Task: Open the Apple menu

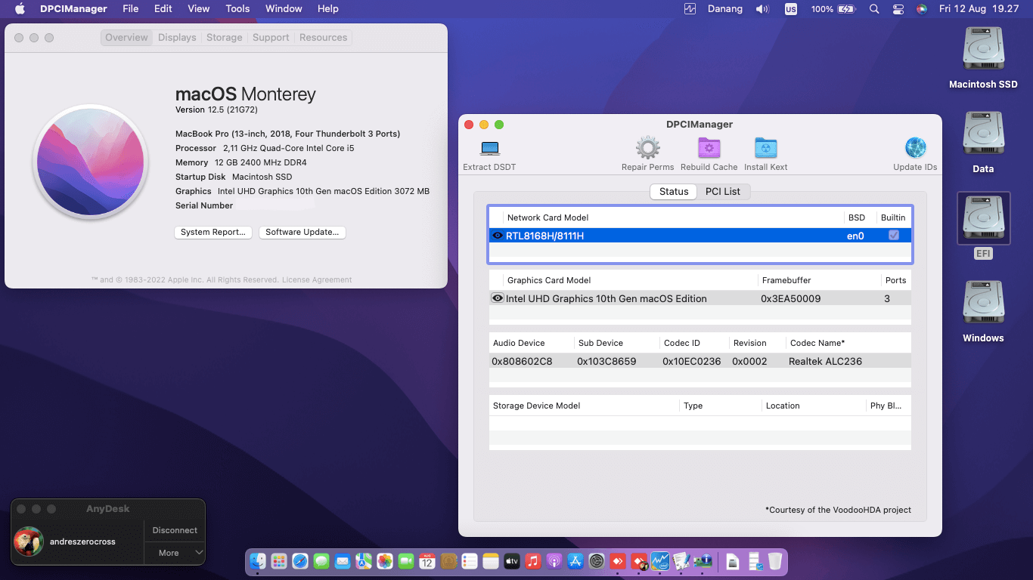Action: [20, 9]
